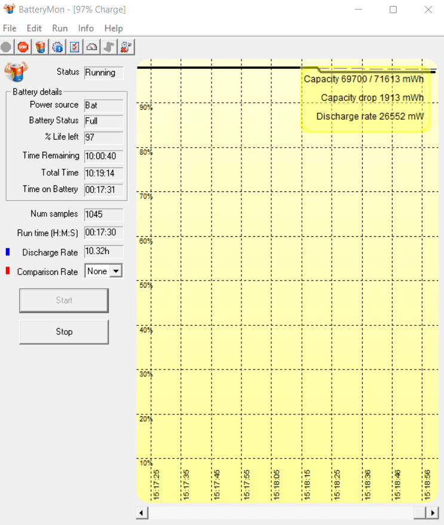
Task: Click the 50% axis label on graph
Action: 146,285
